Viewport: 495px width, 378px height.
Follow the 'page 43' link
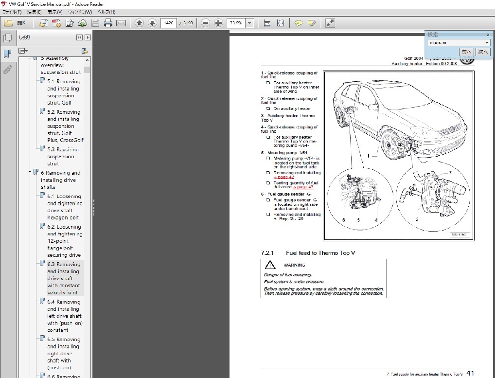[303, 187]
